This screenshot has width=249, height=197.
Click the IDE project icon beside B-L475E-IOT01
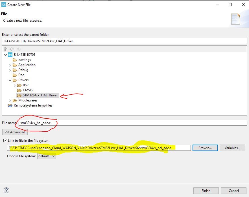10,55
